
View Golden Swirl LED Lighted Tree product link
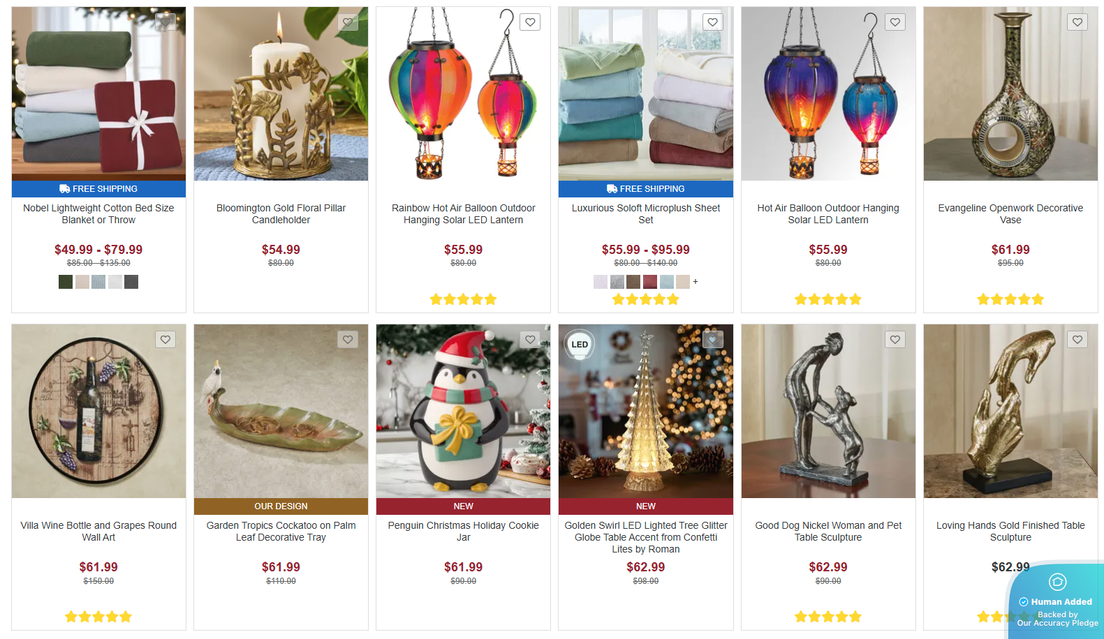[x=646, y=537]
